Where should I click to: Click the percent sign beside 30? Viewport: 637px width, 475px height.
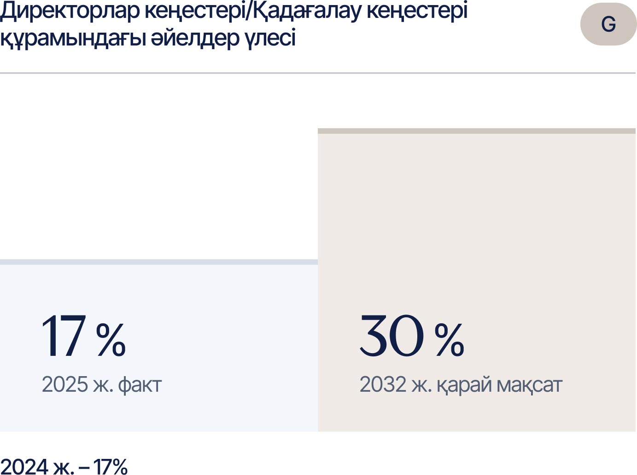[450, 340]
